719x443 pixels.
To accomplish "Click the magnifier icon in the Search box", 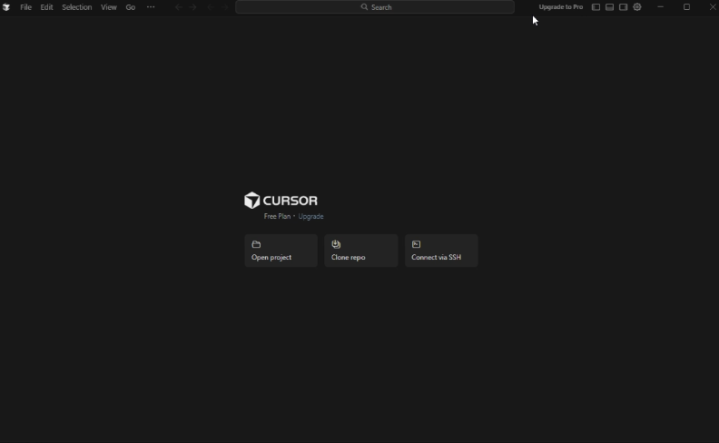I will tap(364, 7).
